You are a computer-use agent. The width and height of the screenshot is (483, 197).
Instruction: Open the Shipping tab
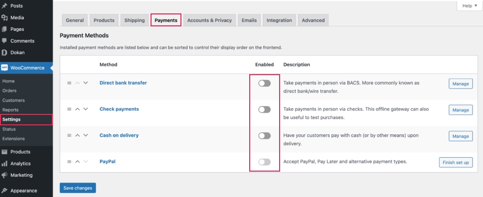(135, 20)
